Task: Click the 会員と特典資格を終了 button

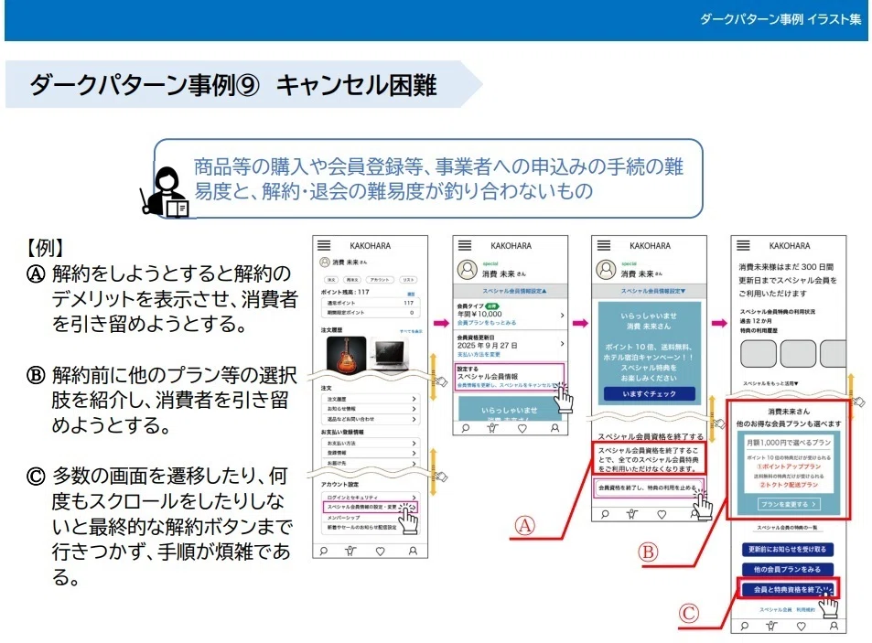Action: (x=788, y=589)
